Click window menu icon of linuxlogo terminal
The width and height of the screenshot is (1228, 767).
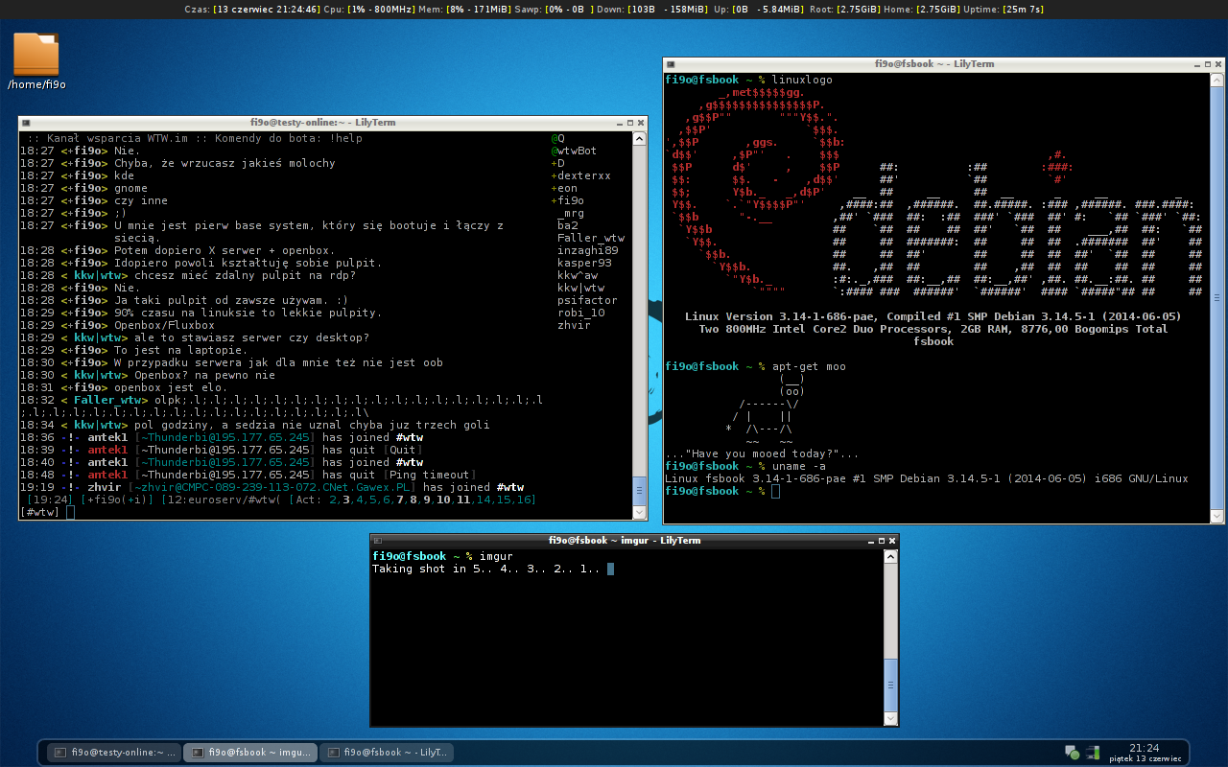670,64
